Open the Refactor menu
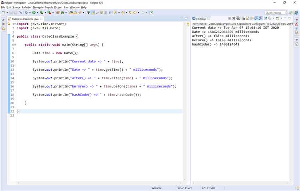The image size is (300, 191). pyautogui.click(x=26, y=7)
